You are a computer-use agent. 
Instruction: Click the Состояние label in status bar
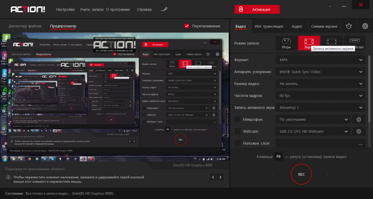click(x=14, y=194)
